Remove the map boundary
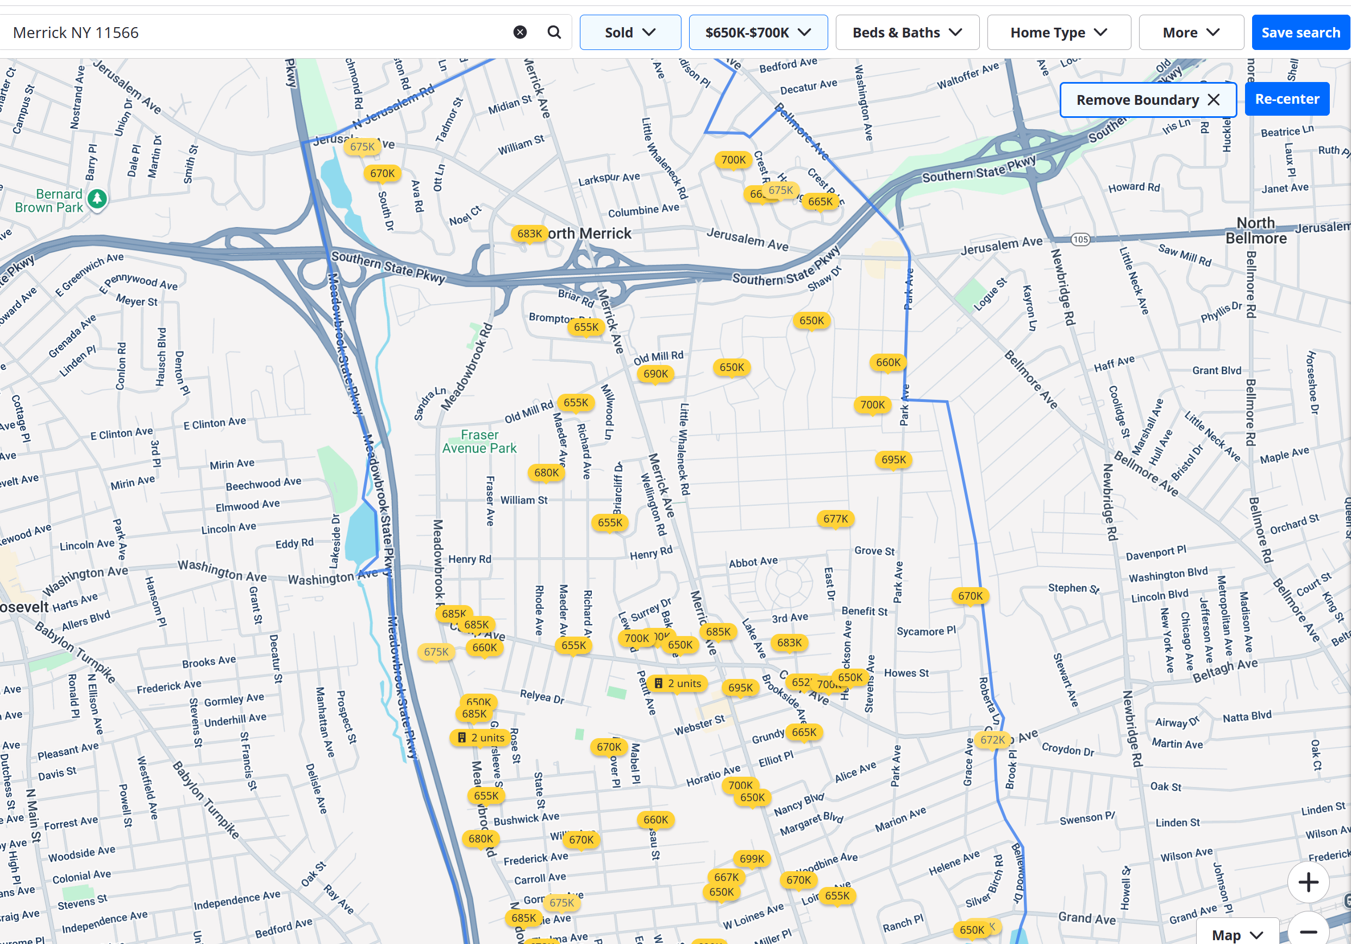The width and height of the screenshot is (1351, 944). 1147,100
